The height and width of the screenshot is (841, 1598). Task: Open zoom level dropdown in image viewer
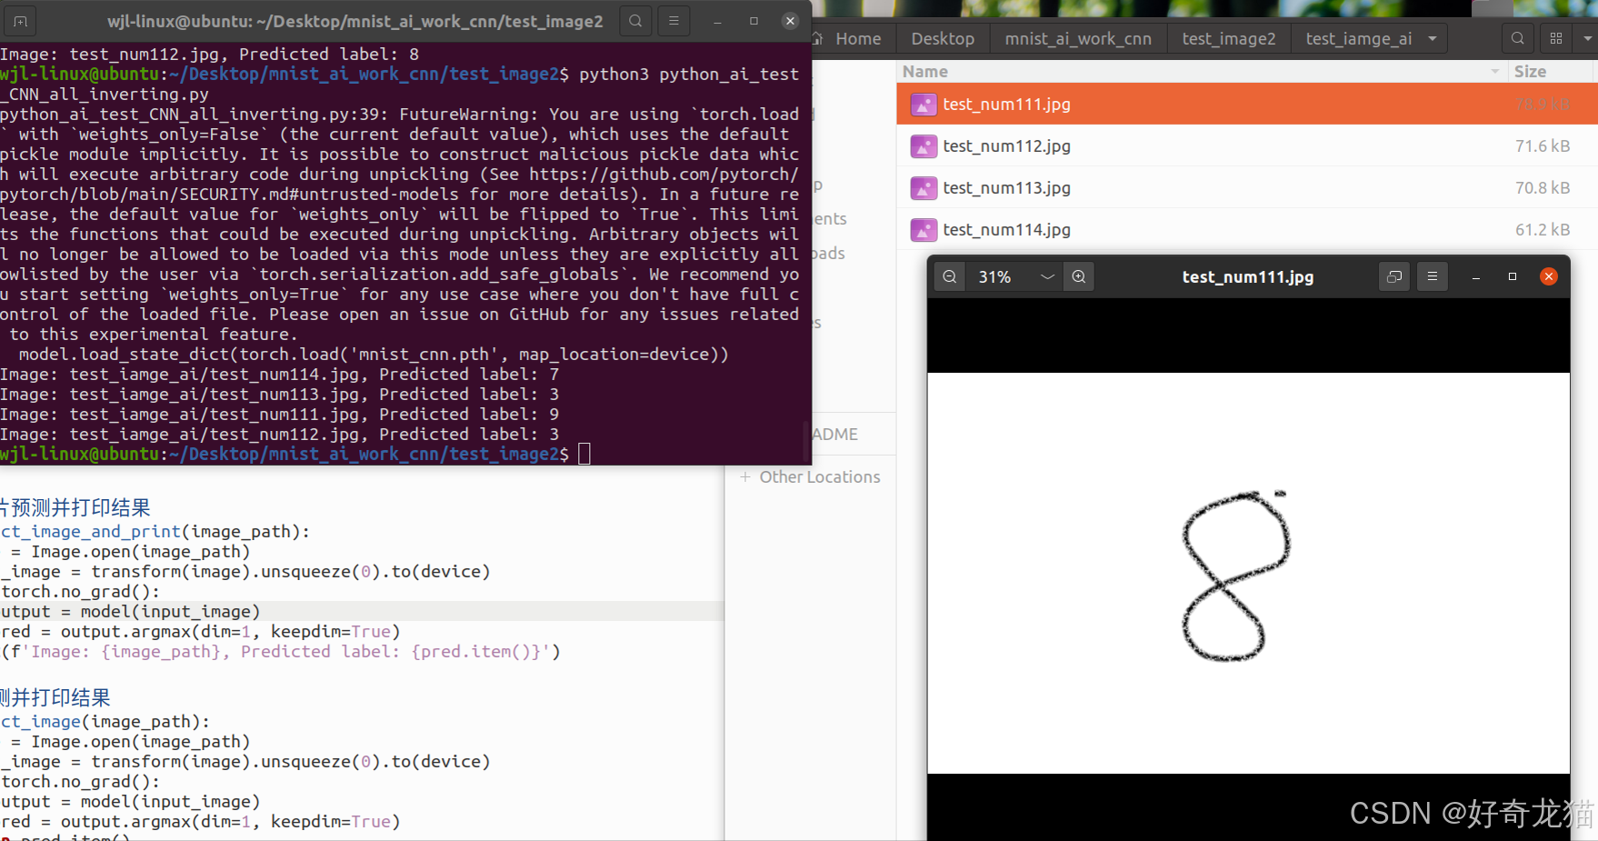pos(1047,276)
